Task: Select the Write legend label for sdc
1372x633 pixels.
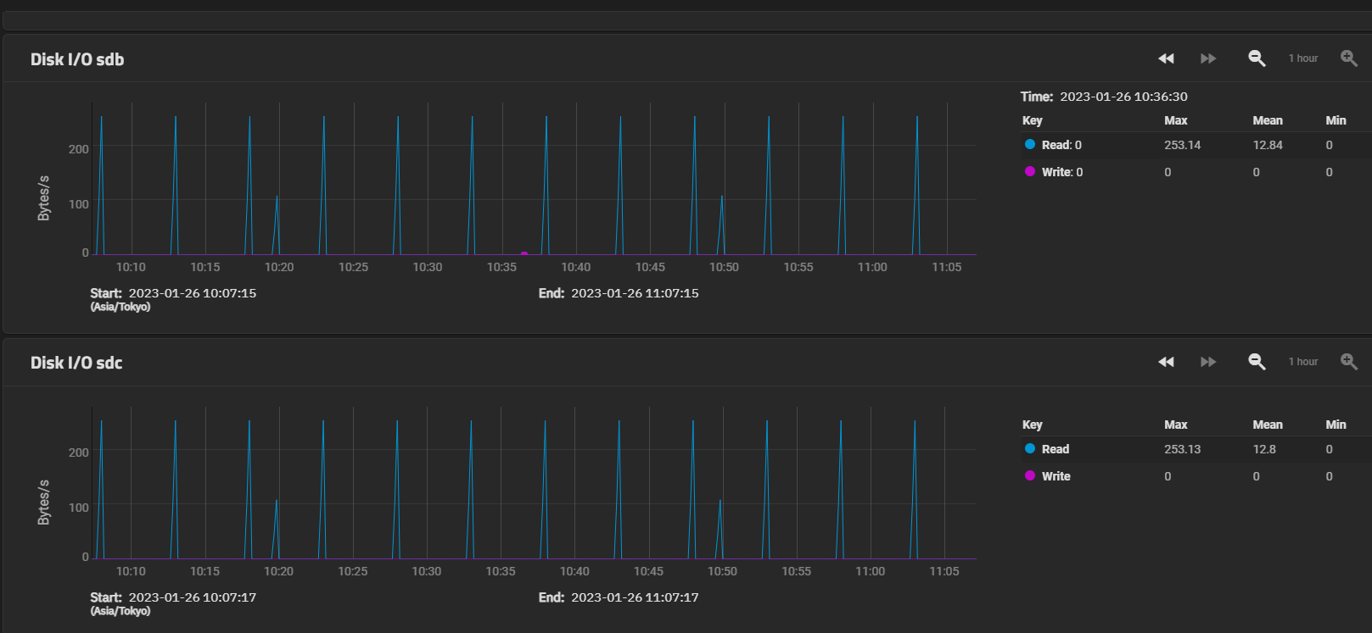Action: pyautogui.click(x=1056, y=476)
